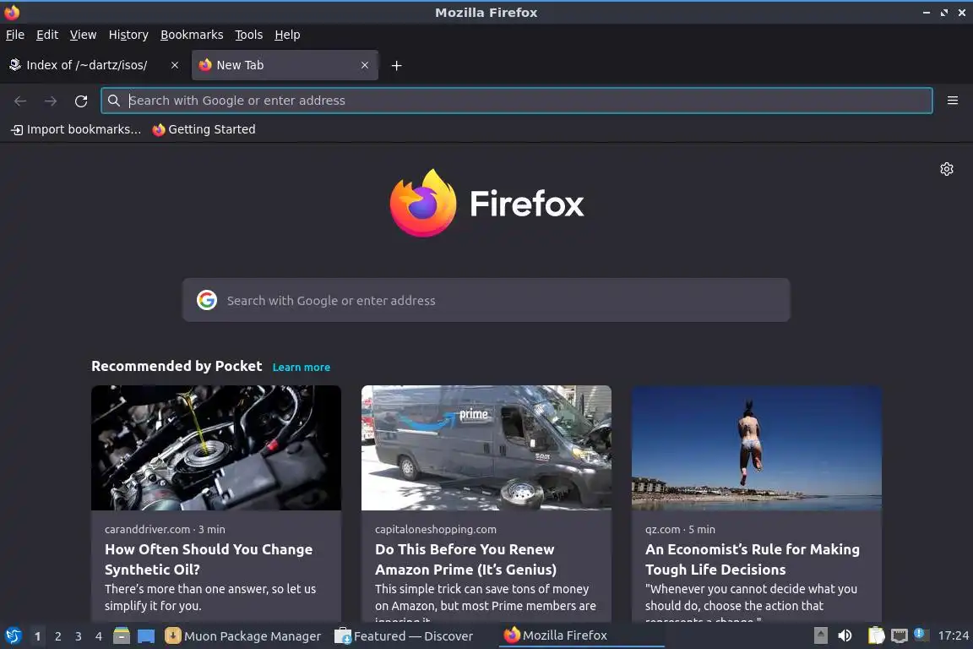Click the qz.com · 5 min source text

pos(680,529)
